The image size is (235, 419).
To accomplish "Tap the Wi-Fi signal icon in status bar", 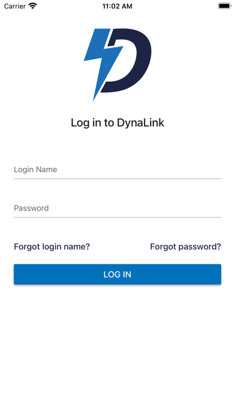I will 33,6.
